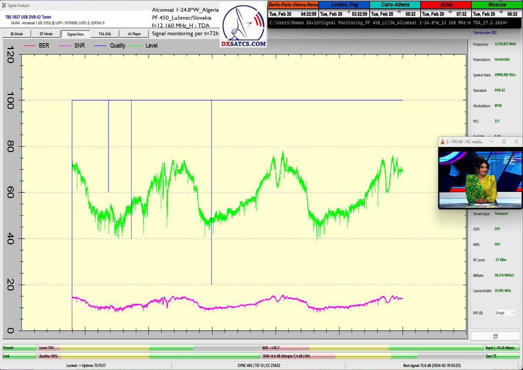Open the TSA (OK) tab
Screen dimensions: 523x370
coord(105,34)
